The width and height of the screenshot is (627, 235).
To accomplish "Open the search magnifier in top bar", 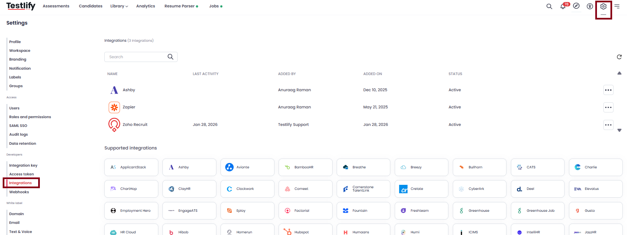I will coord(549,6).
